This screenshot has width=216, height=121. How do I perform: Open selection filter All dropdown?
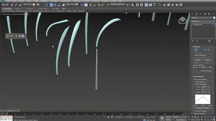tap(27, 4)
